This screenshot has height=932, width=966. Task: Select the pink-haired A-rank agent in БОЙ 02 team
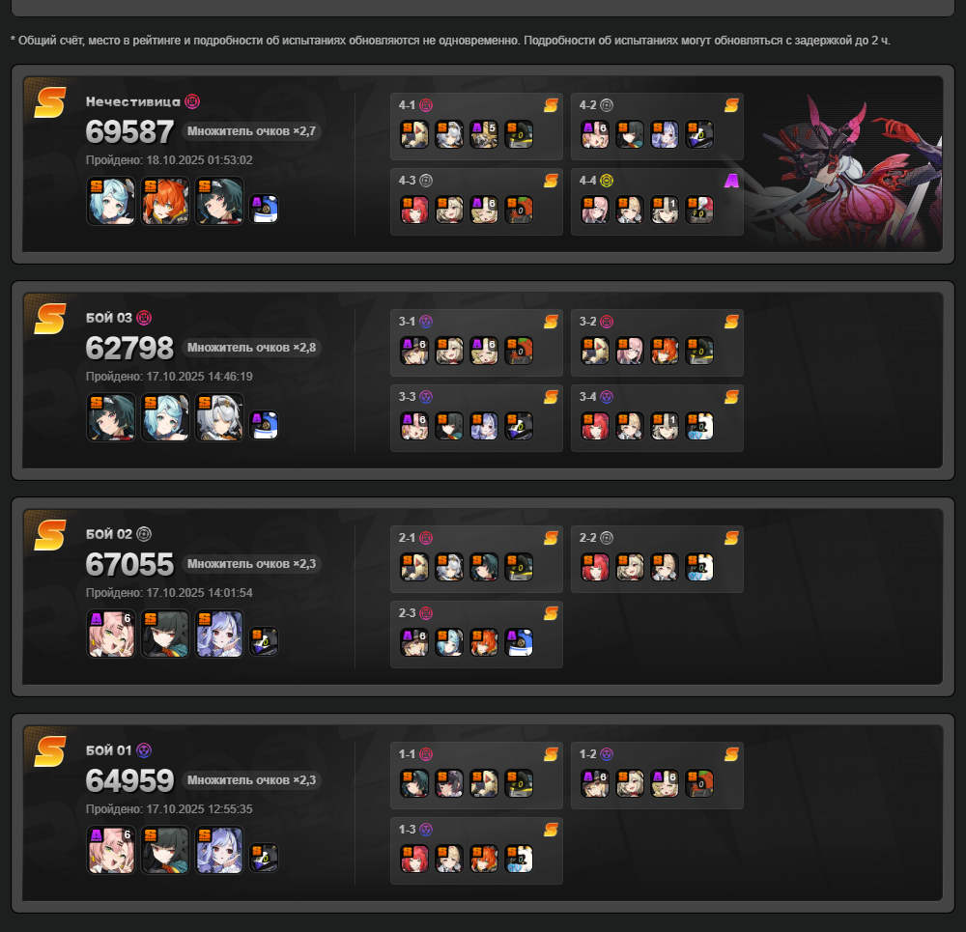[x=111, y=634]
